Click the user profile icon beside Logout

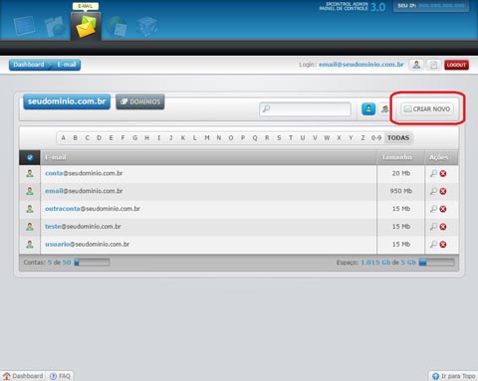click(416, 65)
